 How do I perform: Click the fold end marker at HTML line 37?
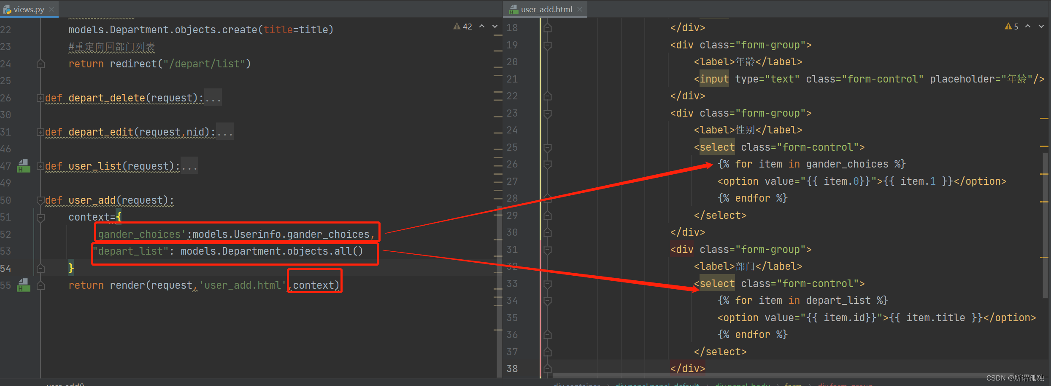pos(548,352)
